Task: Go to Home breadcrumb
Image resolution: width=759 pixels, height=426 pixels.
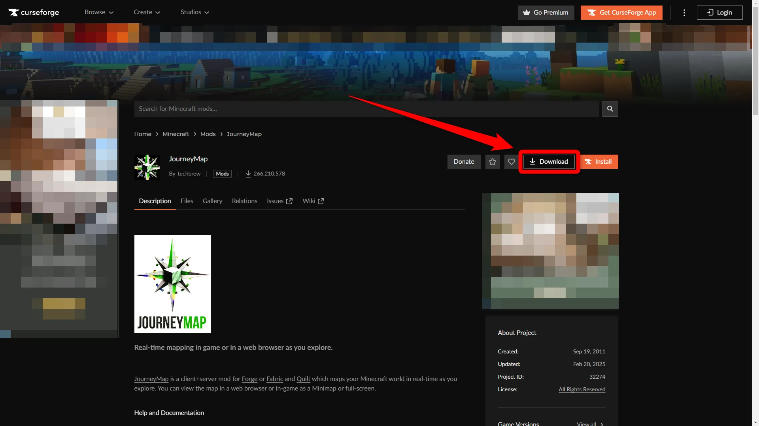Action: pos(143,134)
